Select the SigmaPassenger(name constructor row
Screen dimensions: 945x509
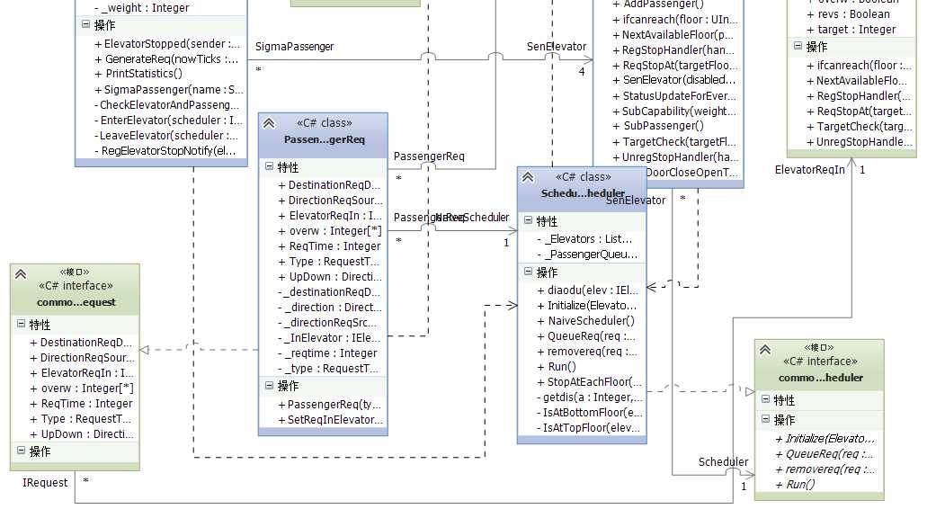169,90
